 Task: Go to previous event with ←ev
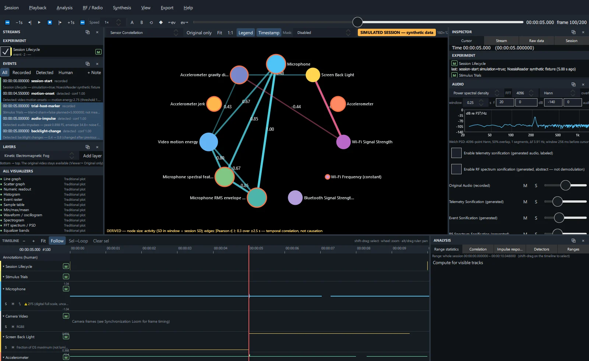click(172, 22)
